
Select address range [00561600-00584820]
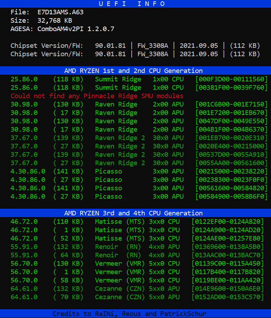pyautogui.click(x=232, y=188)
